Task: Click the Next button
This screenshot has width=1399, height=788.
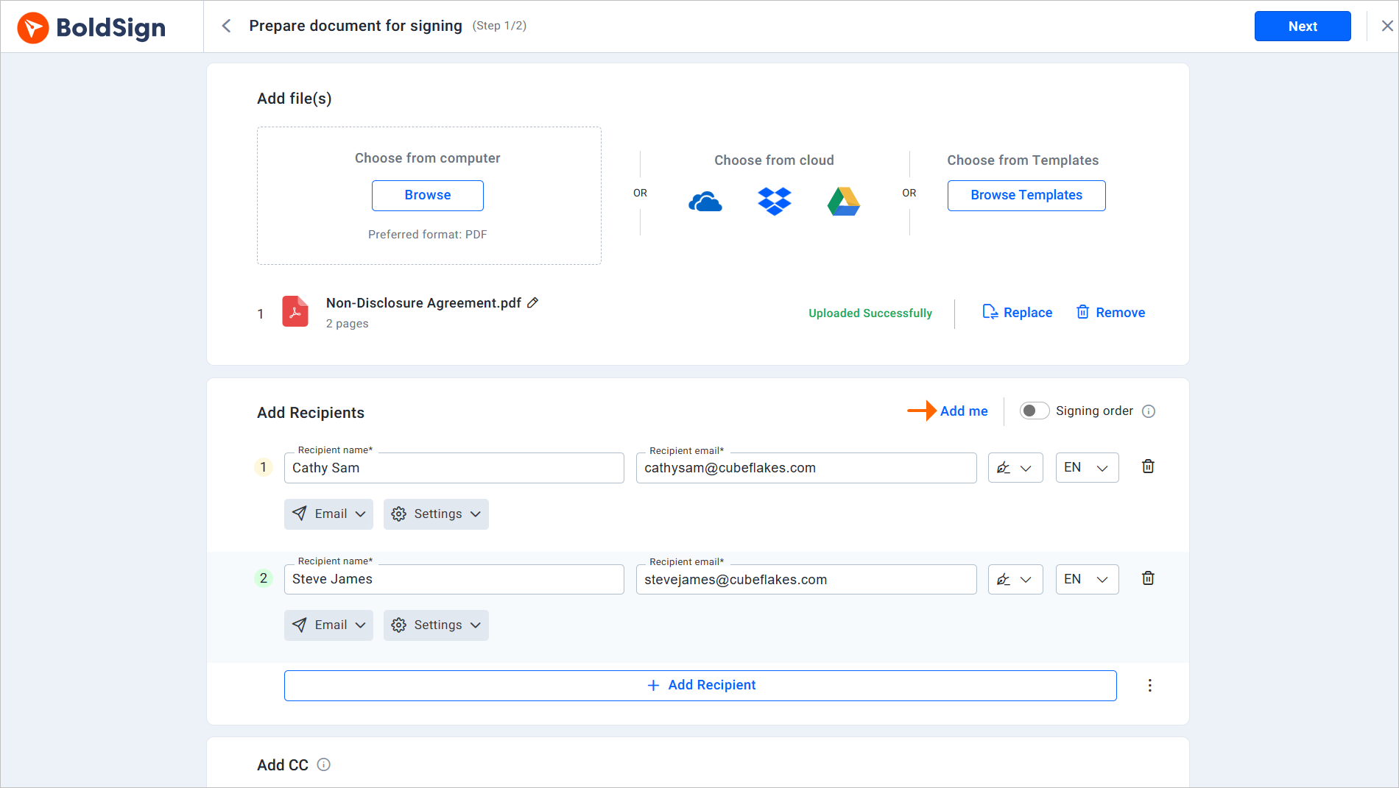Action: coord(1303,26)
